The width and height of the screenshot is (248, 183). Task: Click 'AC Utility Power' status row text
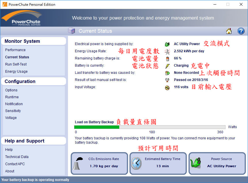pos(187,44)
